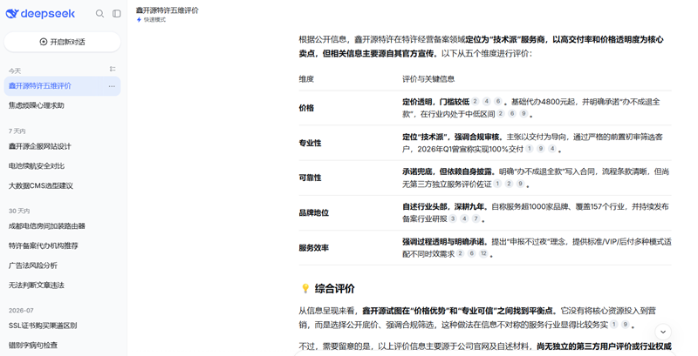Click the conversation title 鑫开源特许五维评价 at top

click(x=168, y=10)
